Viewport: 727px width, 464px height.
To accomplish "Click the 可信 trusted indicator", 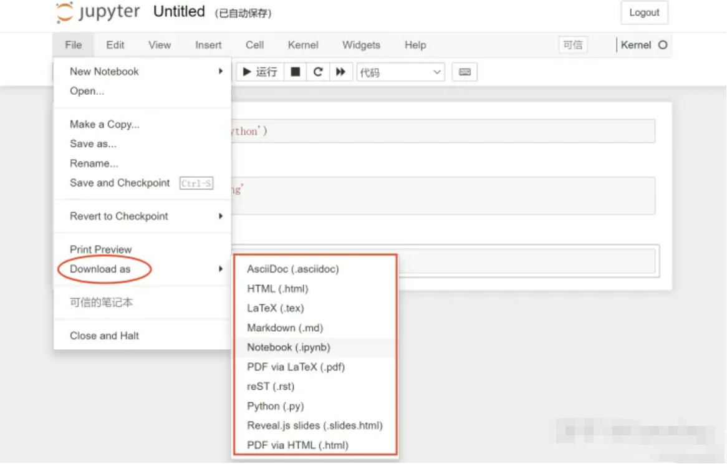I will pyautogui.click(x=572, y=45).
